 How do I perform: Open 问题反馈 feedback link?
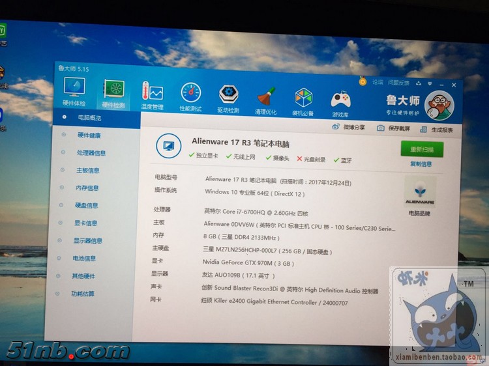[x=398, y=83]
